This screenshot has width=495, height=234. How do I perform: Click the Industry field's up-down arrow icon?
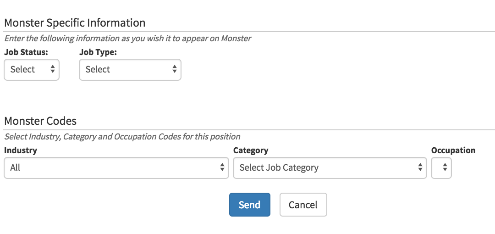222,168
